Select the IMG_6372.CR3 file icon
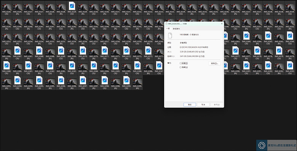 coord(126,50)
